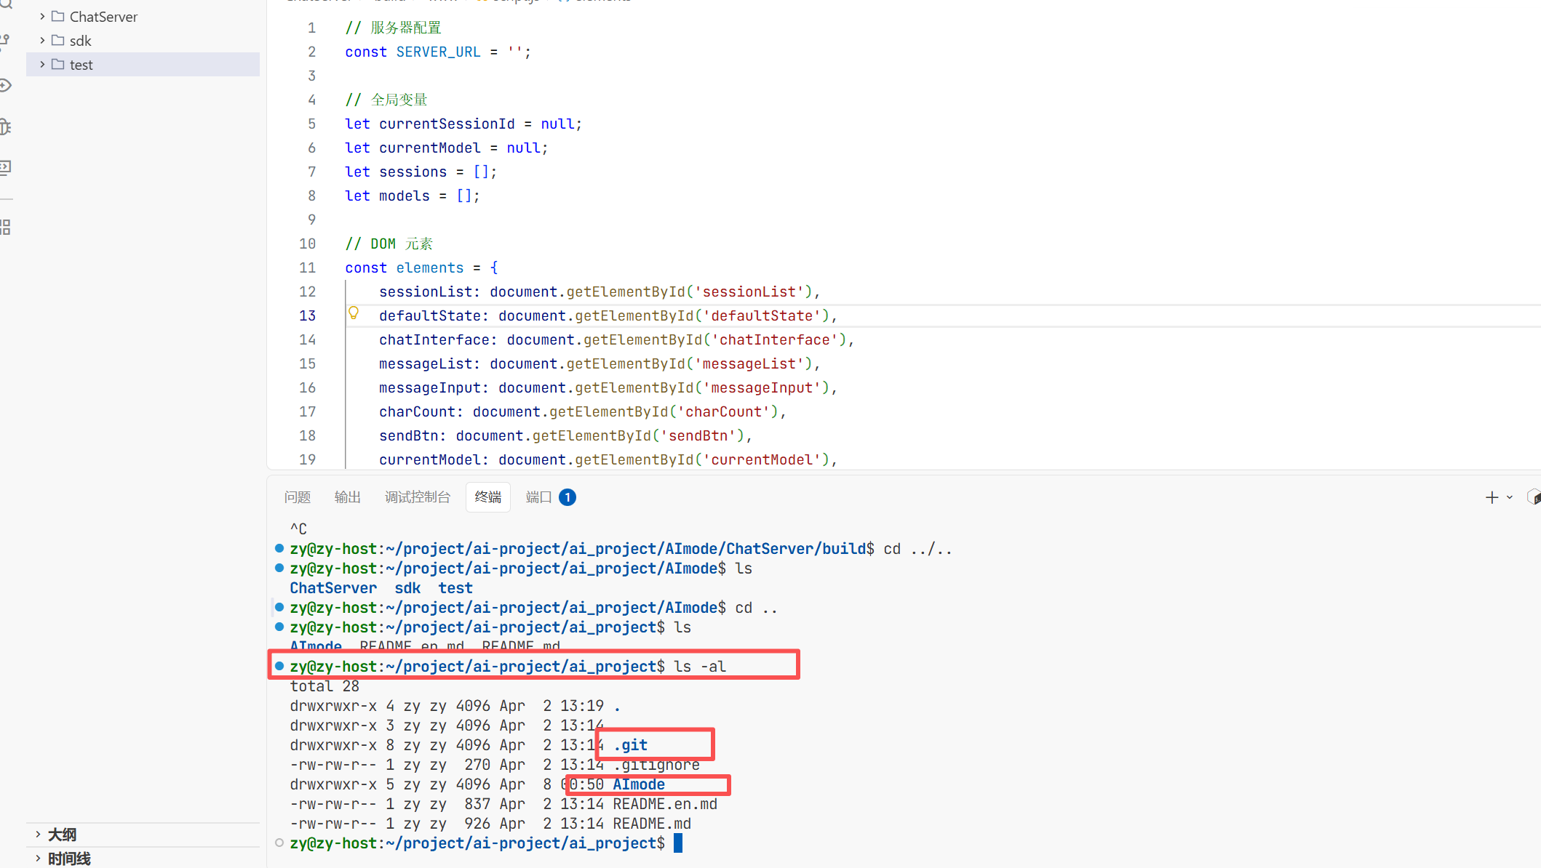Open the launch profile dropdown arrow beside plus

pyautogui.click(x=1510, y=497)
